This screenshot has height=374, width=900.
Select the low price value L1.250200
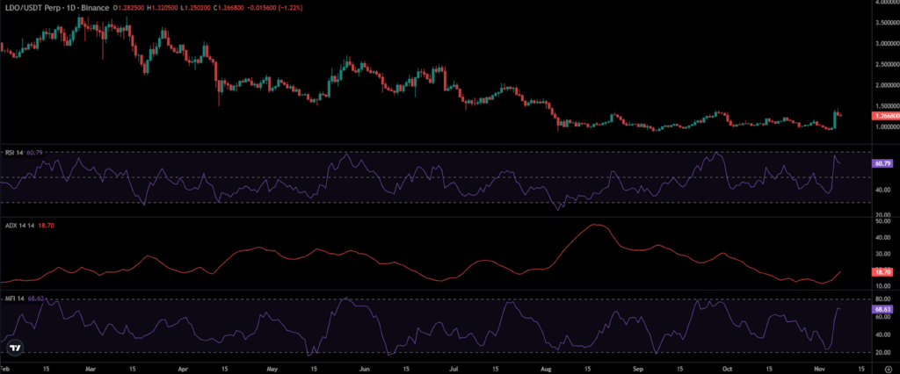click(194, 8)
